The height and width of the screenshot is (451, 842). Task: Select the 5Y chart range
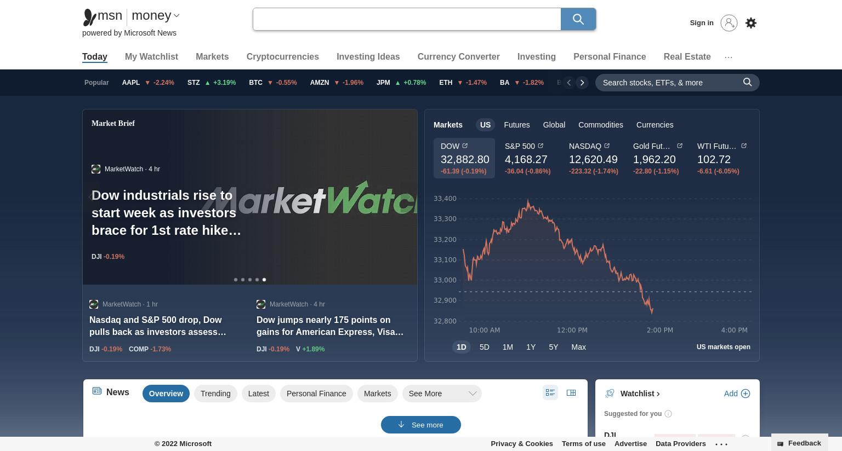pyautogui.click(x=554, y=347)
